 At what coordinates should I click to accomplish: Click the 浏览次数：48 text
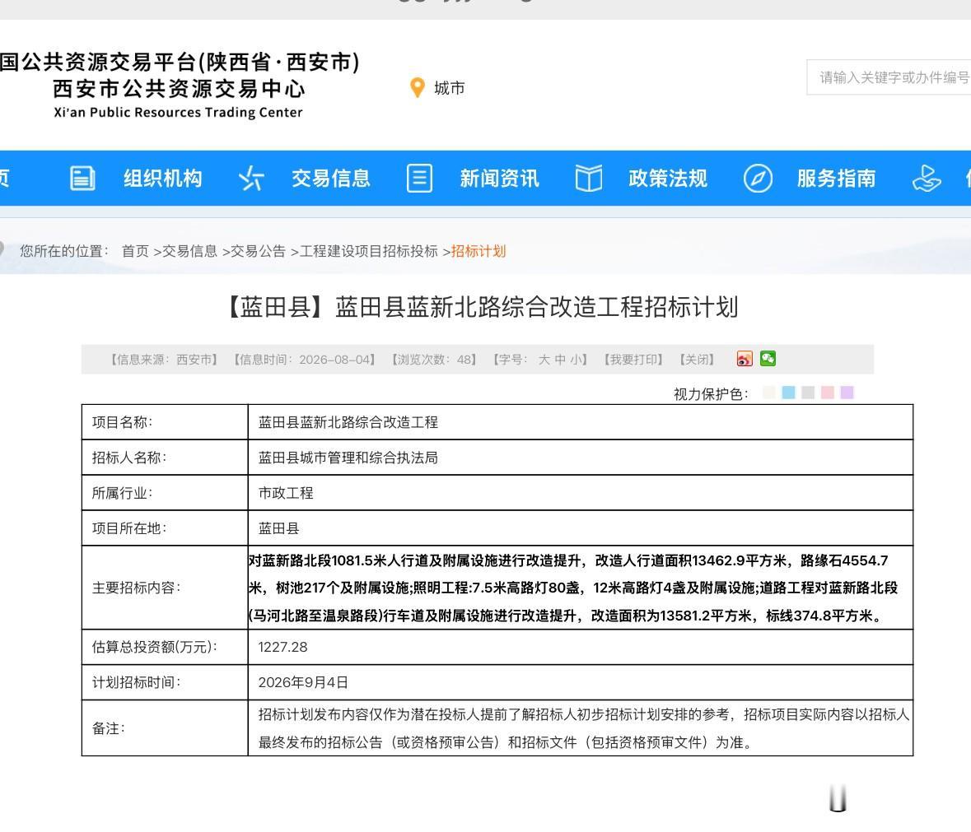pyautogui.click(x=433, y=360)
